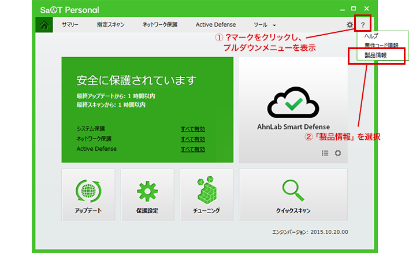Minimize the SaAT Personal window
The height and width of the screenshot is (253, 409).
click(343, 9)
